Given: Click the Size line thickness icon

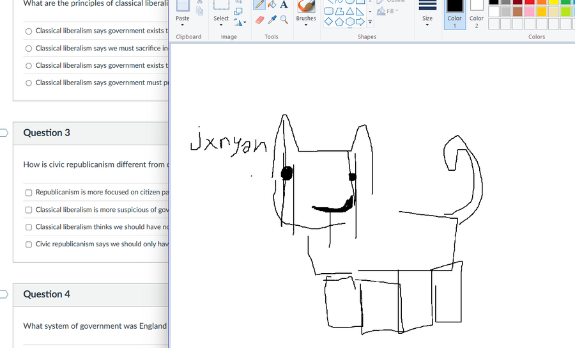Looking at the screenshot, I should pyautogui.click(x=427, y=6).
